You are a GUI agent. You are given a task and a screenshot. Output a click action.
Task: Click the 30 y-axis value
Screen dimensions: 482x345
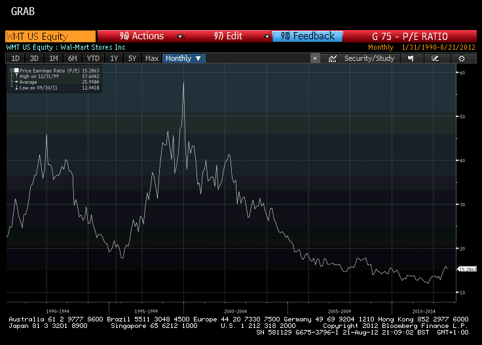click(462, 205)
